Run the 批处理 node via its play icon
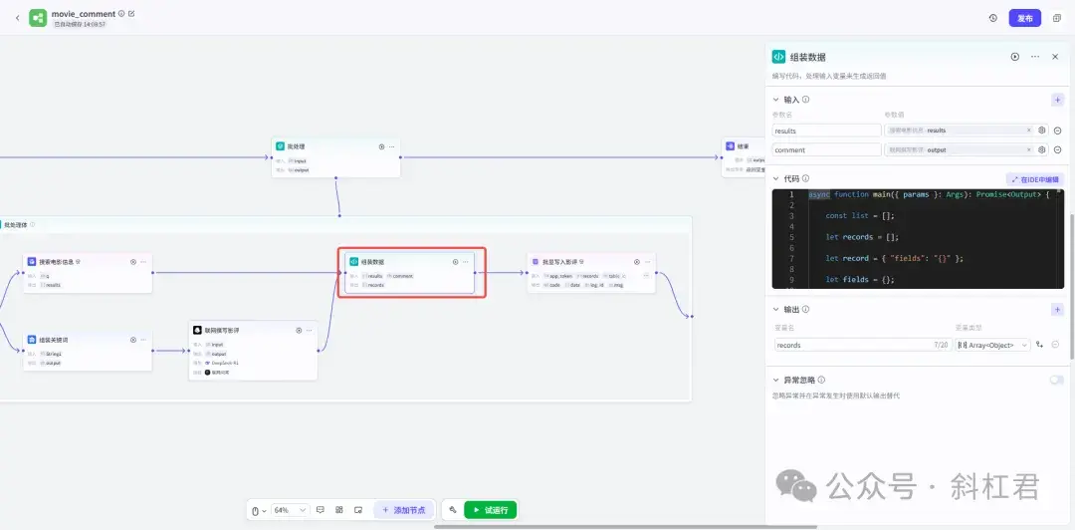 tap(381, 146)
